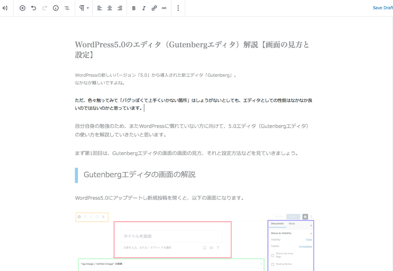
Task: Click the paragraph beginning まず第1回目は
Action: [x=187, y=153]
